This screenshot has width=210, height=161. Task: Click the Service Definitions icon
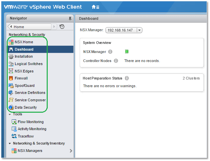tap(11, 93)
